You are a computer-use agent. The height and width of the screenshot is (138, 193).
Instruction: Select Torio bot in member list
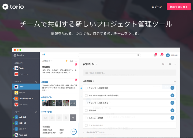click(21, 135)
